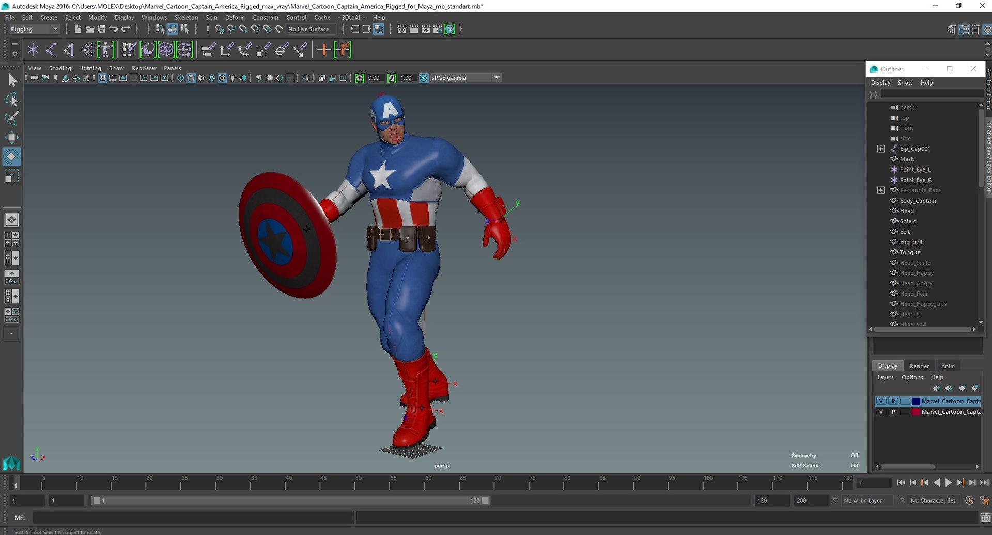Screen dimensions: 992x535
Task: Click the Go to Start of playback button
Action: pyautogui.click(x=901, y=483)
